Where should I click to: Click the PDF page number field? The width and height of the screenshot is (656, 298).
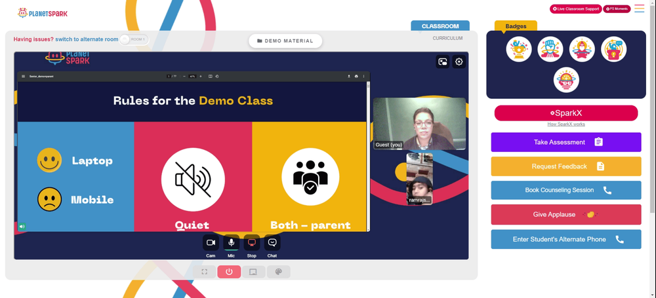point(169,77)
